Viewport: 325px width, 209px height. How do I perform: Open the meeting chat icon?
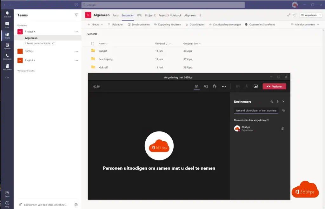coord(206,86)
